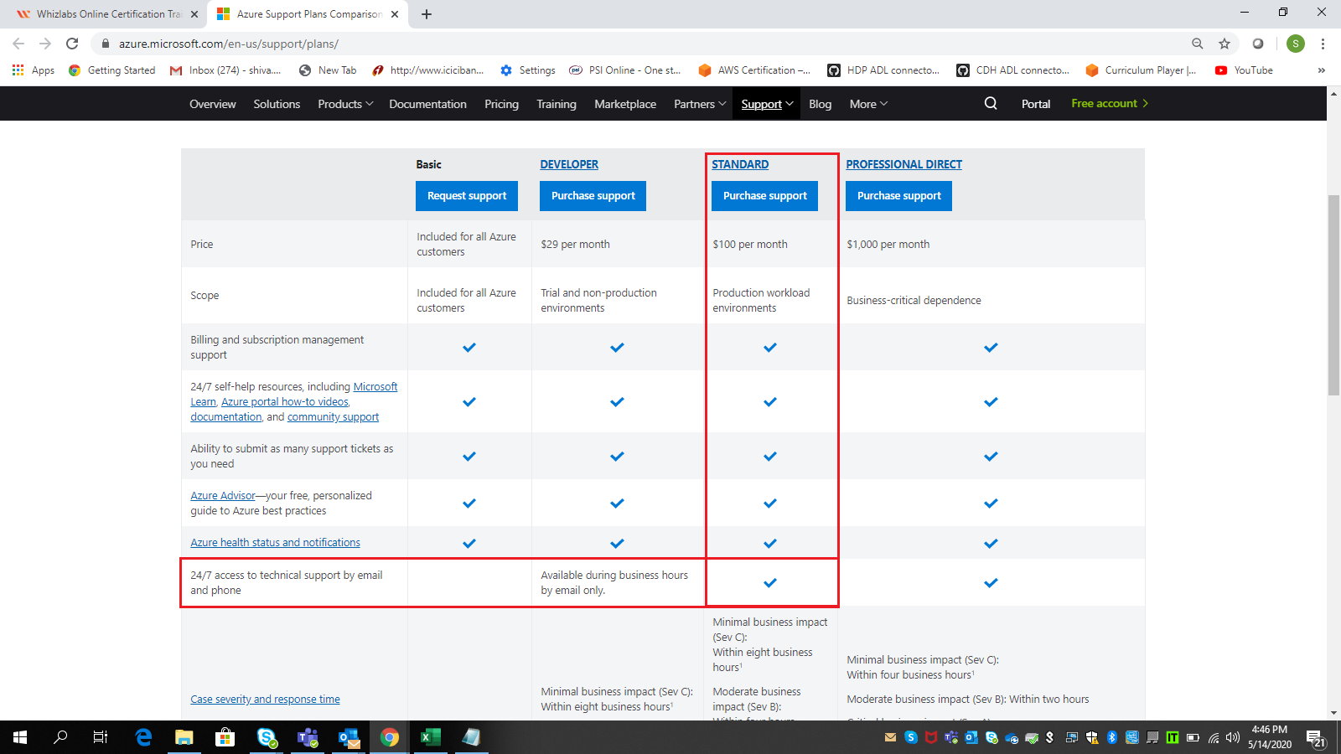Open Outlook from the taskbar
The width and height of the screenshot is (1341, 754).
click(349, 737)
